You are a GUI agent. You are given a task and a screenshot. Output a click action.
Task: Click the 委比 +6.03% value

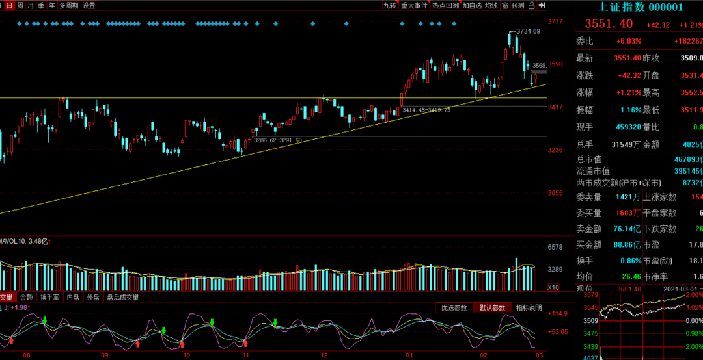629,41
